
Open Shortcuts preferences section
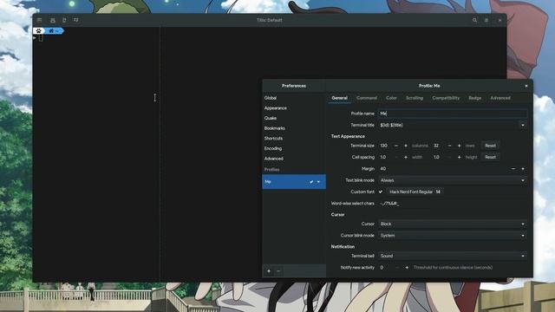[294, 139]
